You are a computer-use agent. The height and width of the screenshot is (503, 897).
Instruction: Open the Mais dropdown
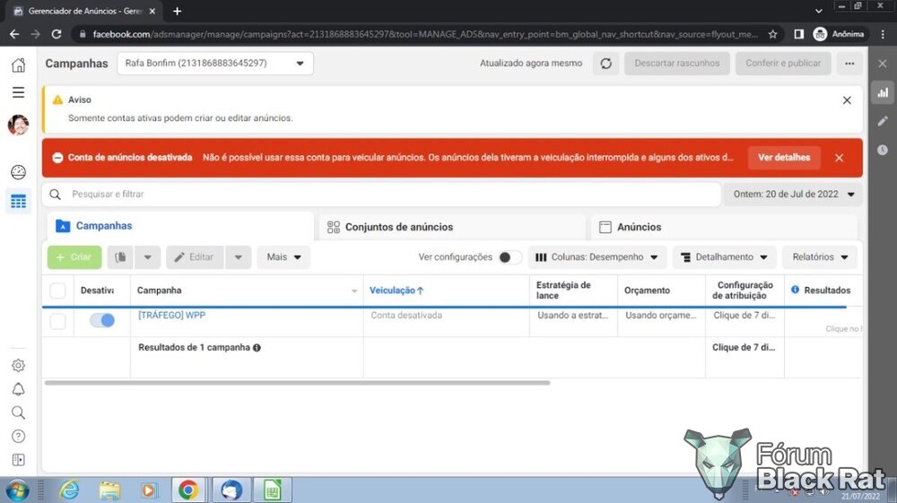[x=283, y=257]
